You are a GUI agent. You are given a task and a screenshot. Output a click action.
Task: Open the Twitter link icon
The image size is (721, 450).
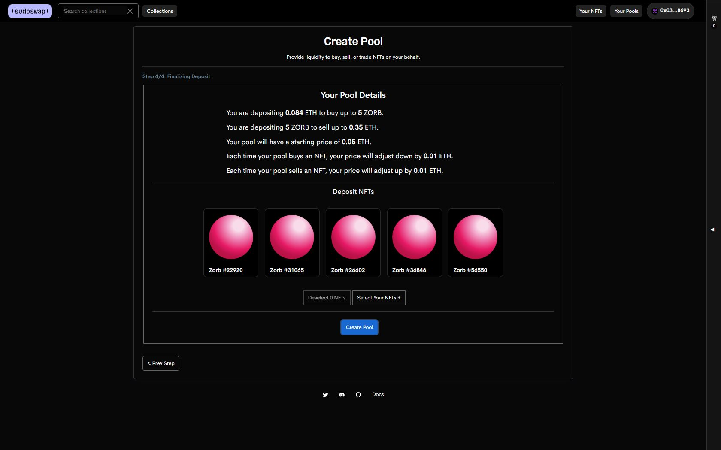pos(325,395)
